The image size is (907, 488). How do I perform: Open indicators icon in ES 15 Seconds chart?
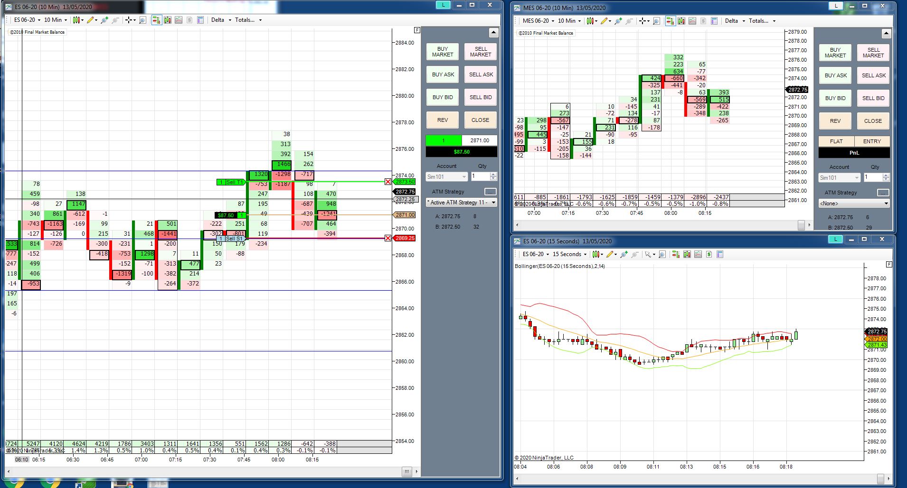coord(687,254)
